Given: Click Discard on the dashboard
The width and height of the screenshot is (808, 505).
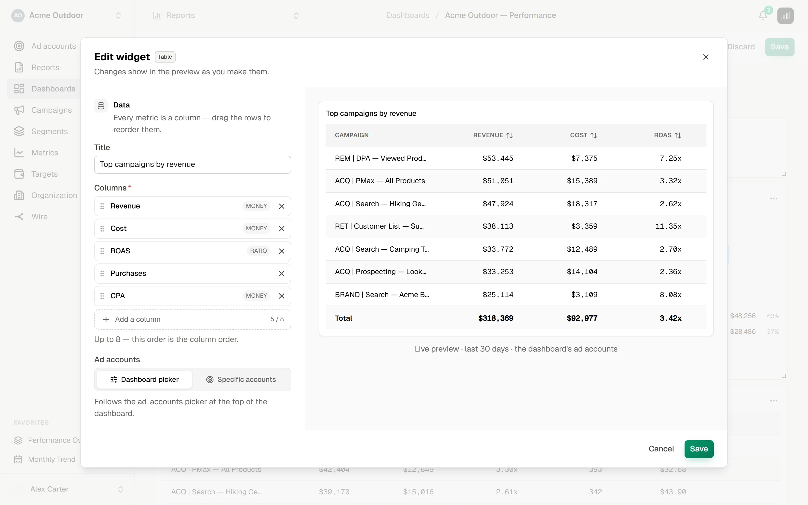Looking at the screenshot, I should pyautogui.click(x=741, y=47).
